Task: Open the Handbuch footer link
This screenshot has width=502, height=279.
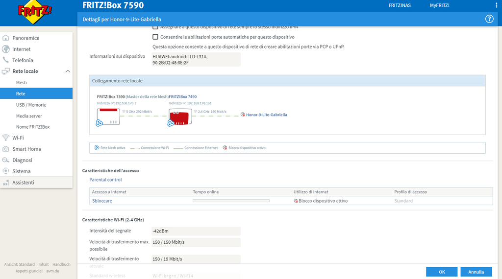Action: coord(61,264)
